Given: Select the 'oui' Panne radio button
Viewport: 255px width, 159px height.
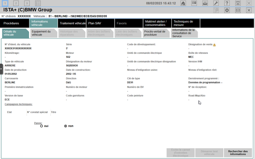Looking at the screenshot, I should [41, 126].
